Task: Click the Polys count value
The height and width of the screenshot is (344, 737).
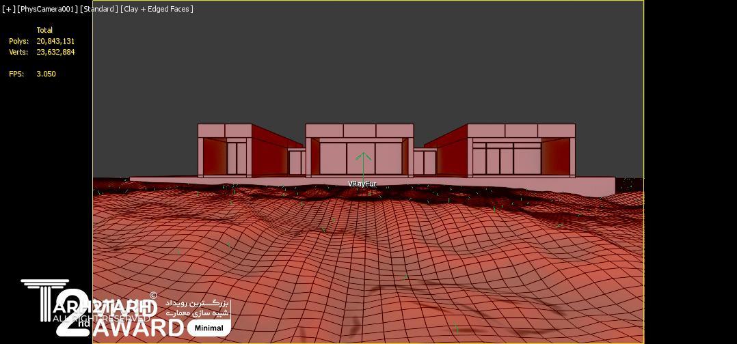Action: tap(55, 41)
